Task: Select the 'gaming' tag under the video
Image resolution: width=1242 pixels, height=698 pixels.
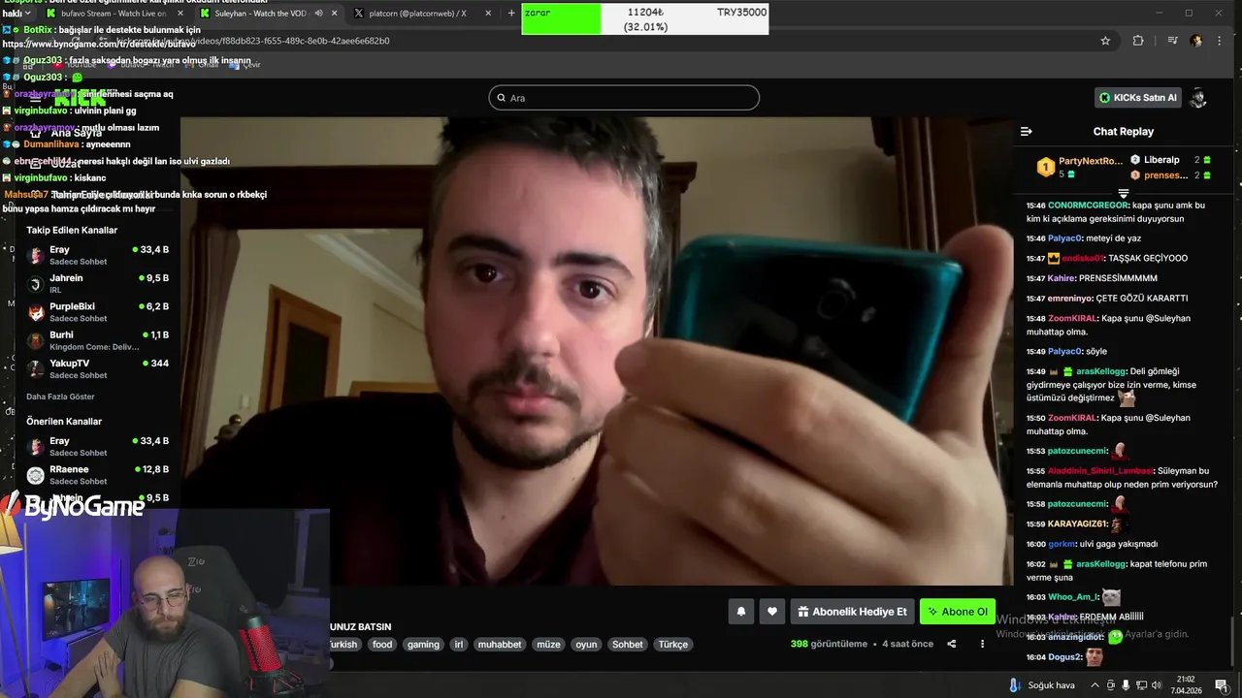Action: point(423,644)
